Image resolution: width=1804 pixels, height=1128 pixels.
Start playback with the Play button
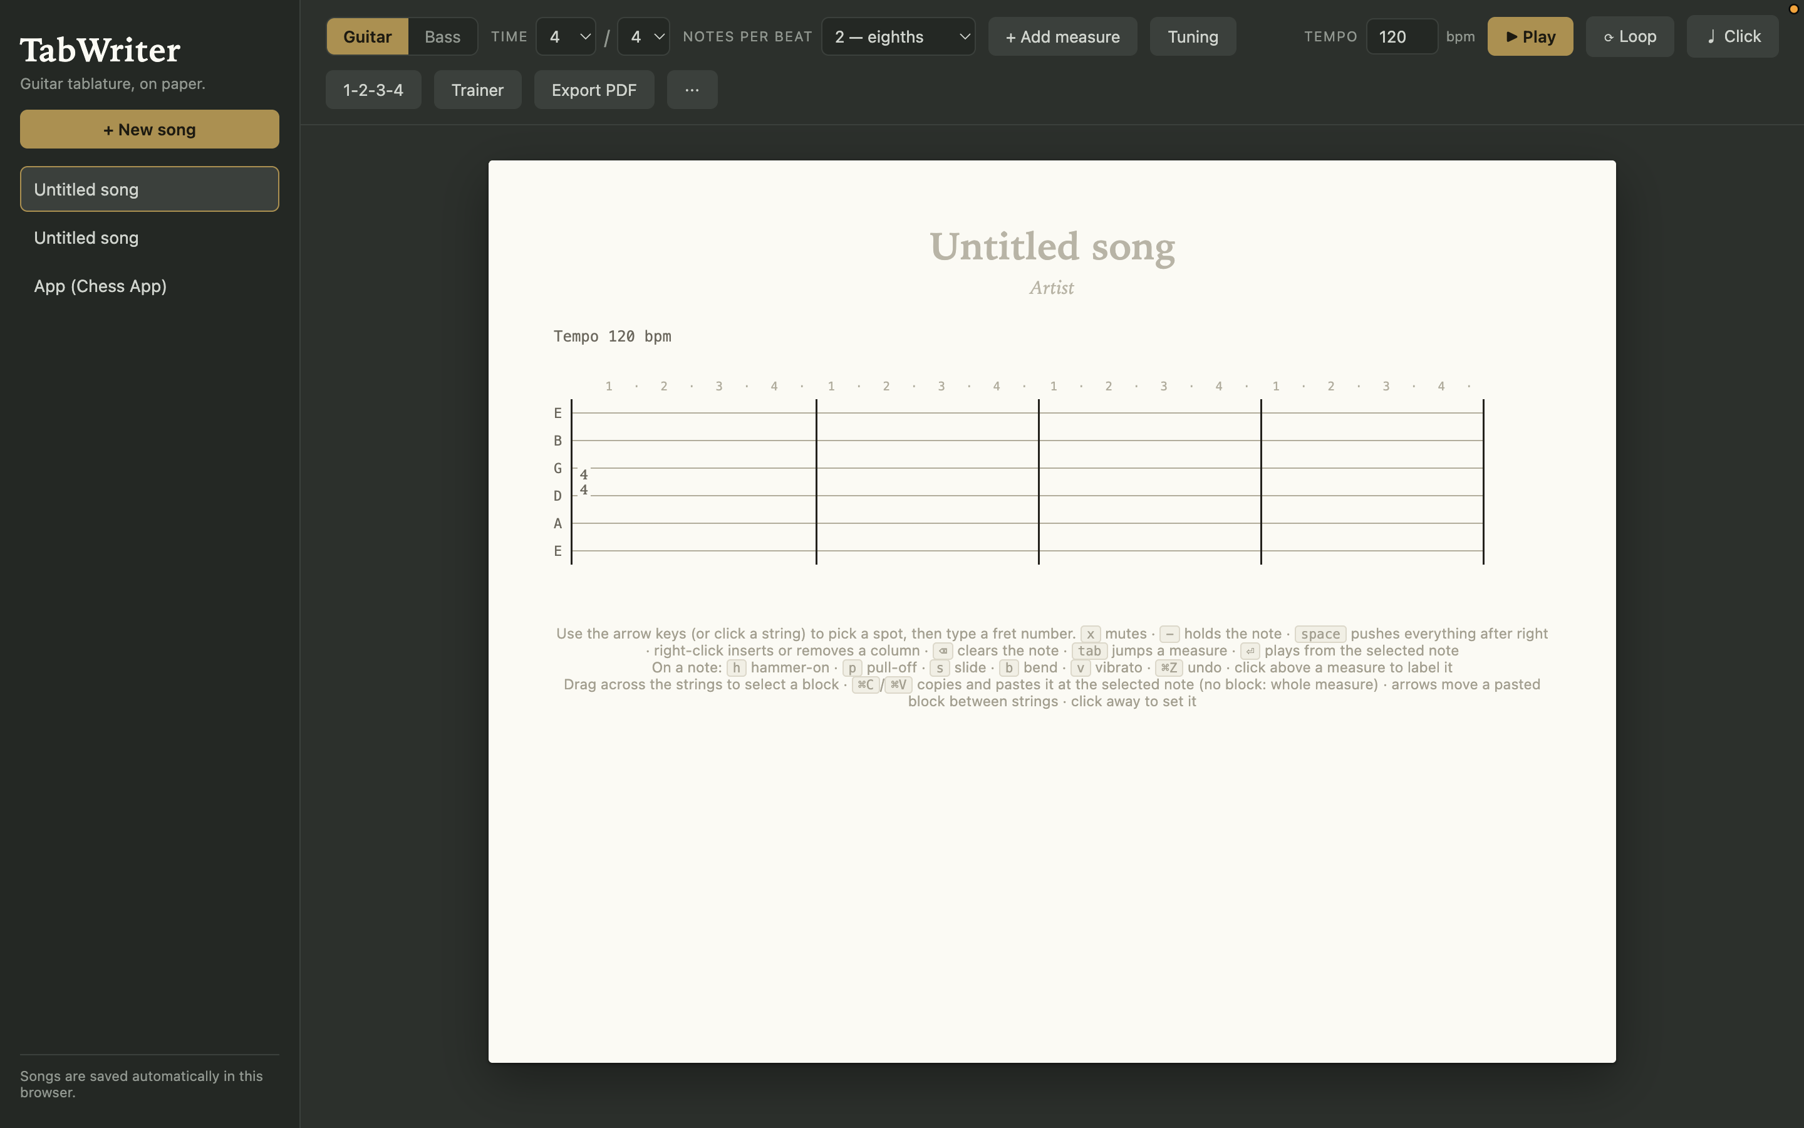[1530, 36]
